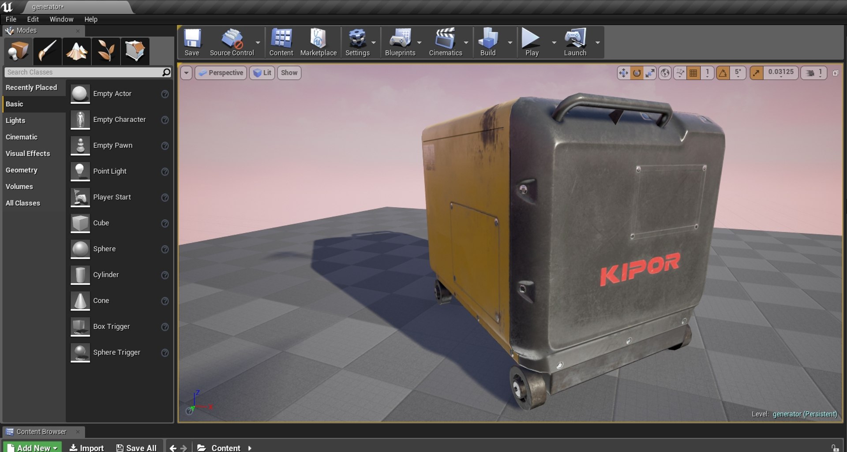This screenshot has height=452, width=847.
Task: Open Settings toolbar icon
Action: click(x=357, y=42)
